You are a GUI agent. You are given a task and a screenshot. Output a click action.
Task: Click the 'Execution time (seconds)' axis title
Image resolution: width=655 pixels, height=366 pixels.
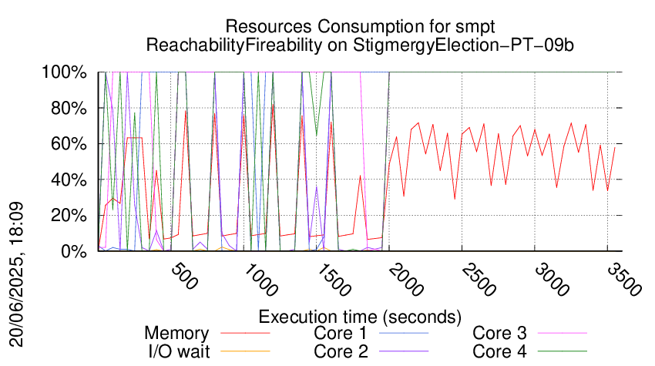tap(360, 317)
